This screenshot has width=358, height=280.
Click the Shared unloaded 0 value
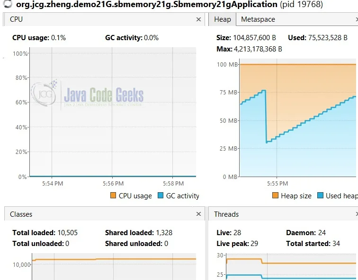point(166,244)
